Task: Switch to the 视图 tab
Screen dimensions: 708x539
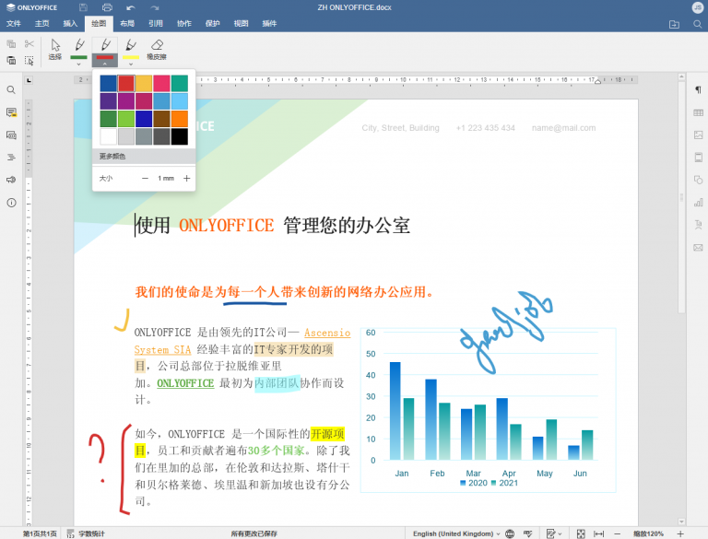Action: [x=242, y=23]
